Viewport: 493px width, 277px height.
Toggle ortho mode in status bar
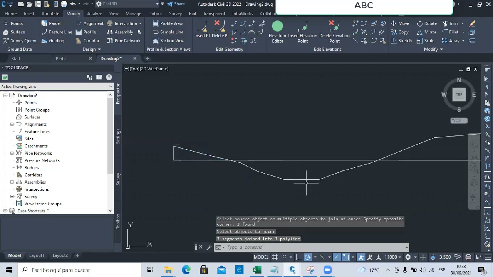coord(300,257)
